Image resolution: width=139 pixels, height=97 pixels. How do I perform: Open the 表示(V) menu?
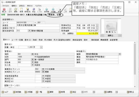(x=30, y=6)
